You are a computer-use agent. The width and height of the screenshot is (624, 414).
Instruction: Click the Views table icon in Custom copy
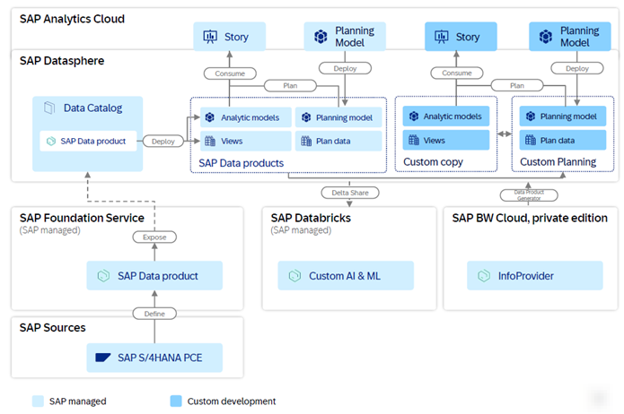pyautogui.click(x=414, y=141)
